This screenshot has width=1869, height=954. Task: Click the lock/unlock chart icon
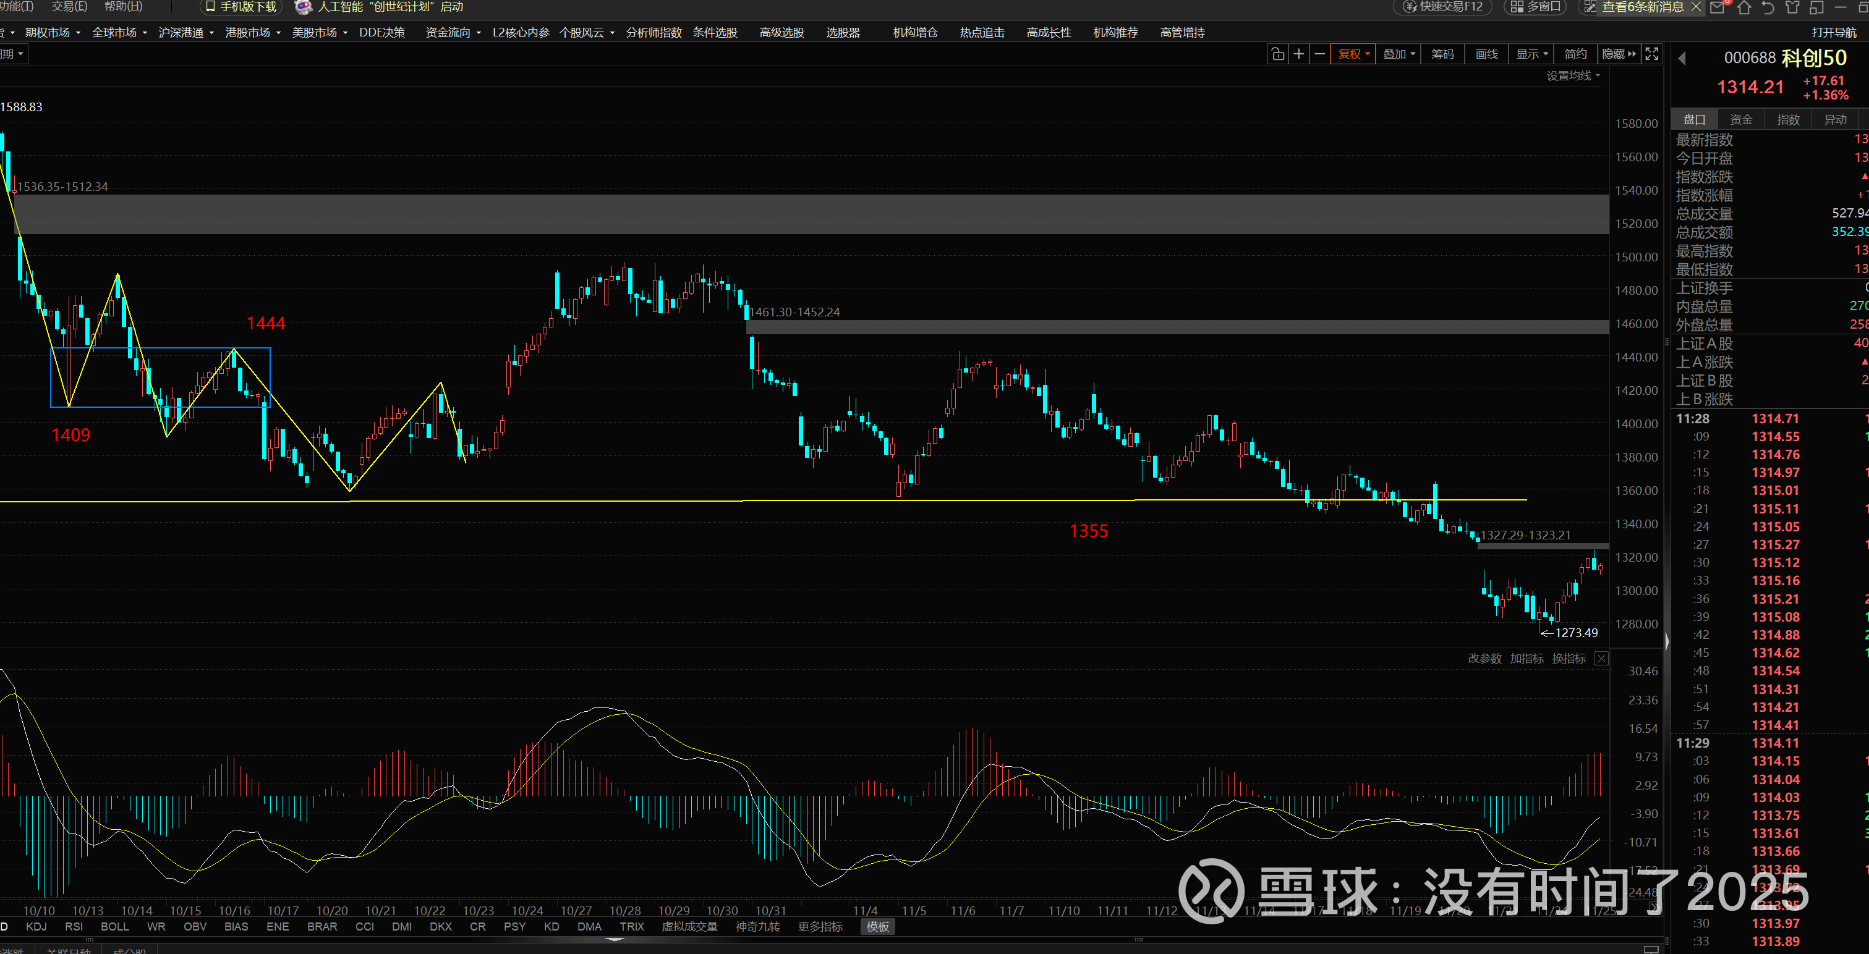point(1278,54)
